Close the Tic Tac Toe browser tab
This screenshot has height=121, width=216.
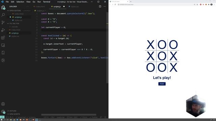point(128,1)
